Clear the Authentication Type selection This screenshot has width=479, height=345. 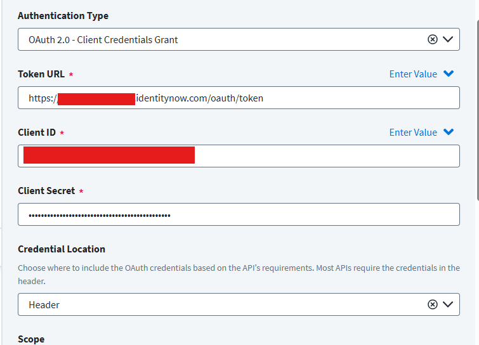[433, 39]
